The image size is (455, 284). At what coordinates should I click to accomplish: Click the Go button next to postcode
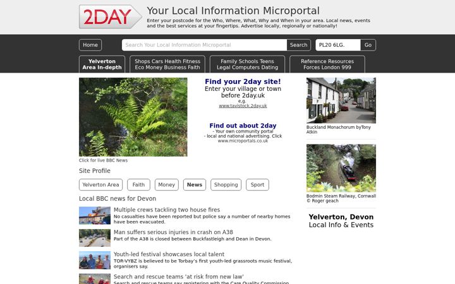368,45
